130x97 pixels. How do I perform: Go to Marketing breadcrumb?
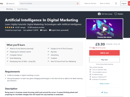click(9, 9)
